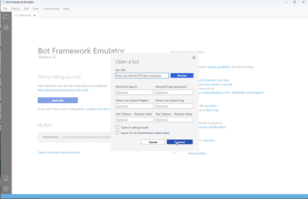Open the Conversation menu
The height and width of the screenshot is (199, 308).
51,8
